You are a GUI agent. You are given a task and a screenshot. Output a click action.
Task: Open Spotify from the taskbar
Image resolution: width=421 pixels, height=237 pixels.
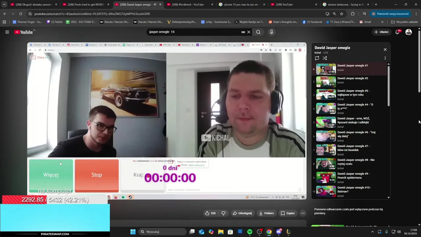pyautogui.click(x=250, y=232)
